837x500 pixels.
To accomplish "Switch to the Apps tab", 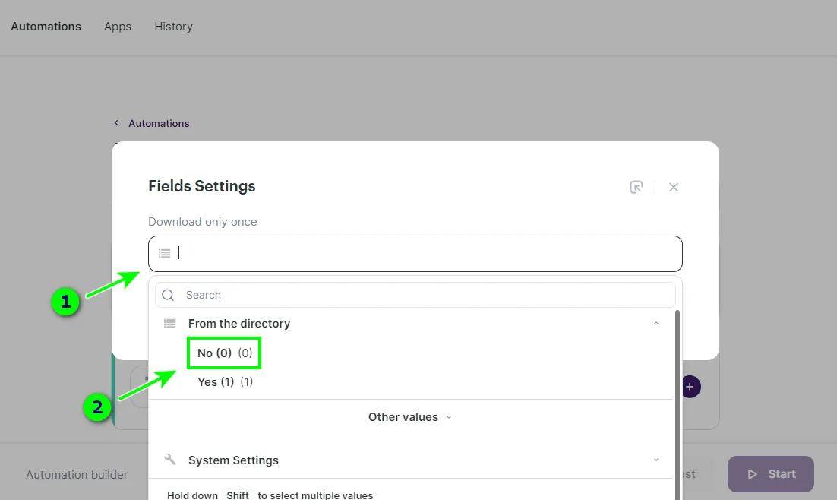I will point(118,27).
